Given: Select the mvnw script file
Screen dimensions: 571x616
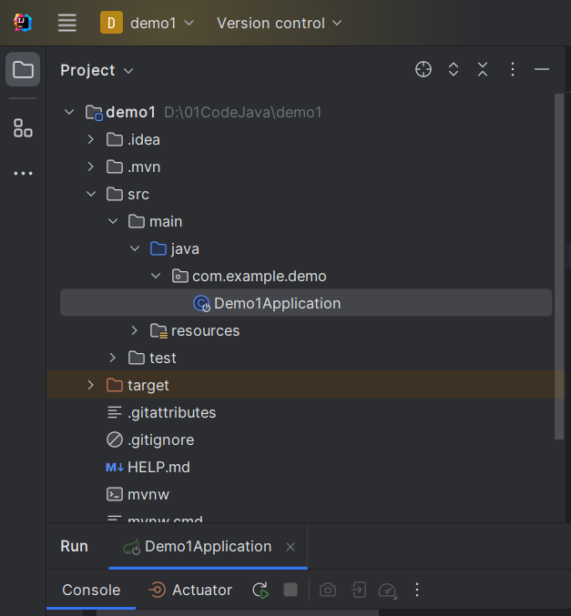Looking at the screenshot, I should tap(306, 494).
